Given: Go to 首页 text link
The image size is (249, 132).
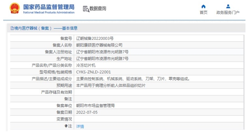Looking at the screenshot, I should click(x=203, y=12).
